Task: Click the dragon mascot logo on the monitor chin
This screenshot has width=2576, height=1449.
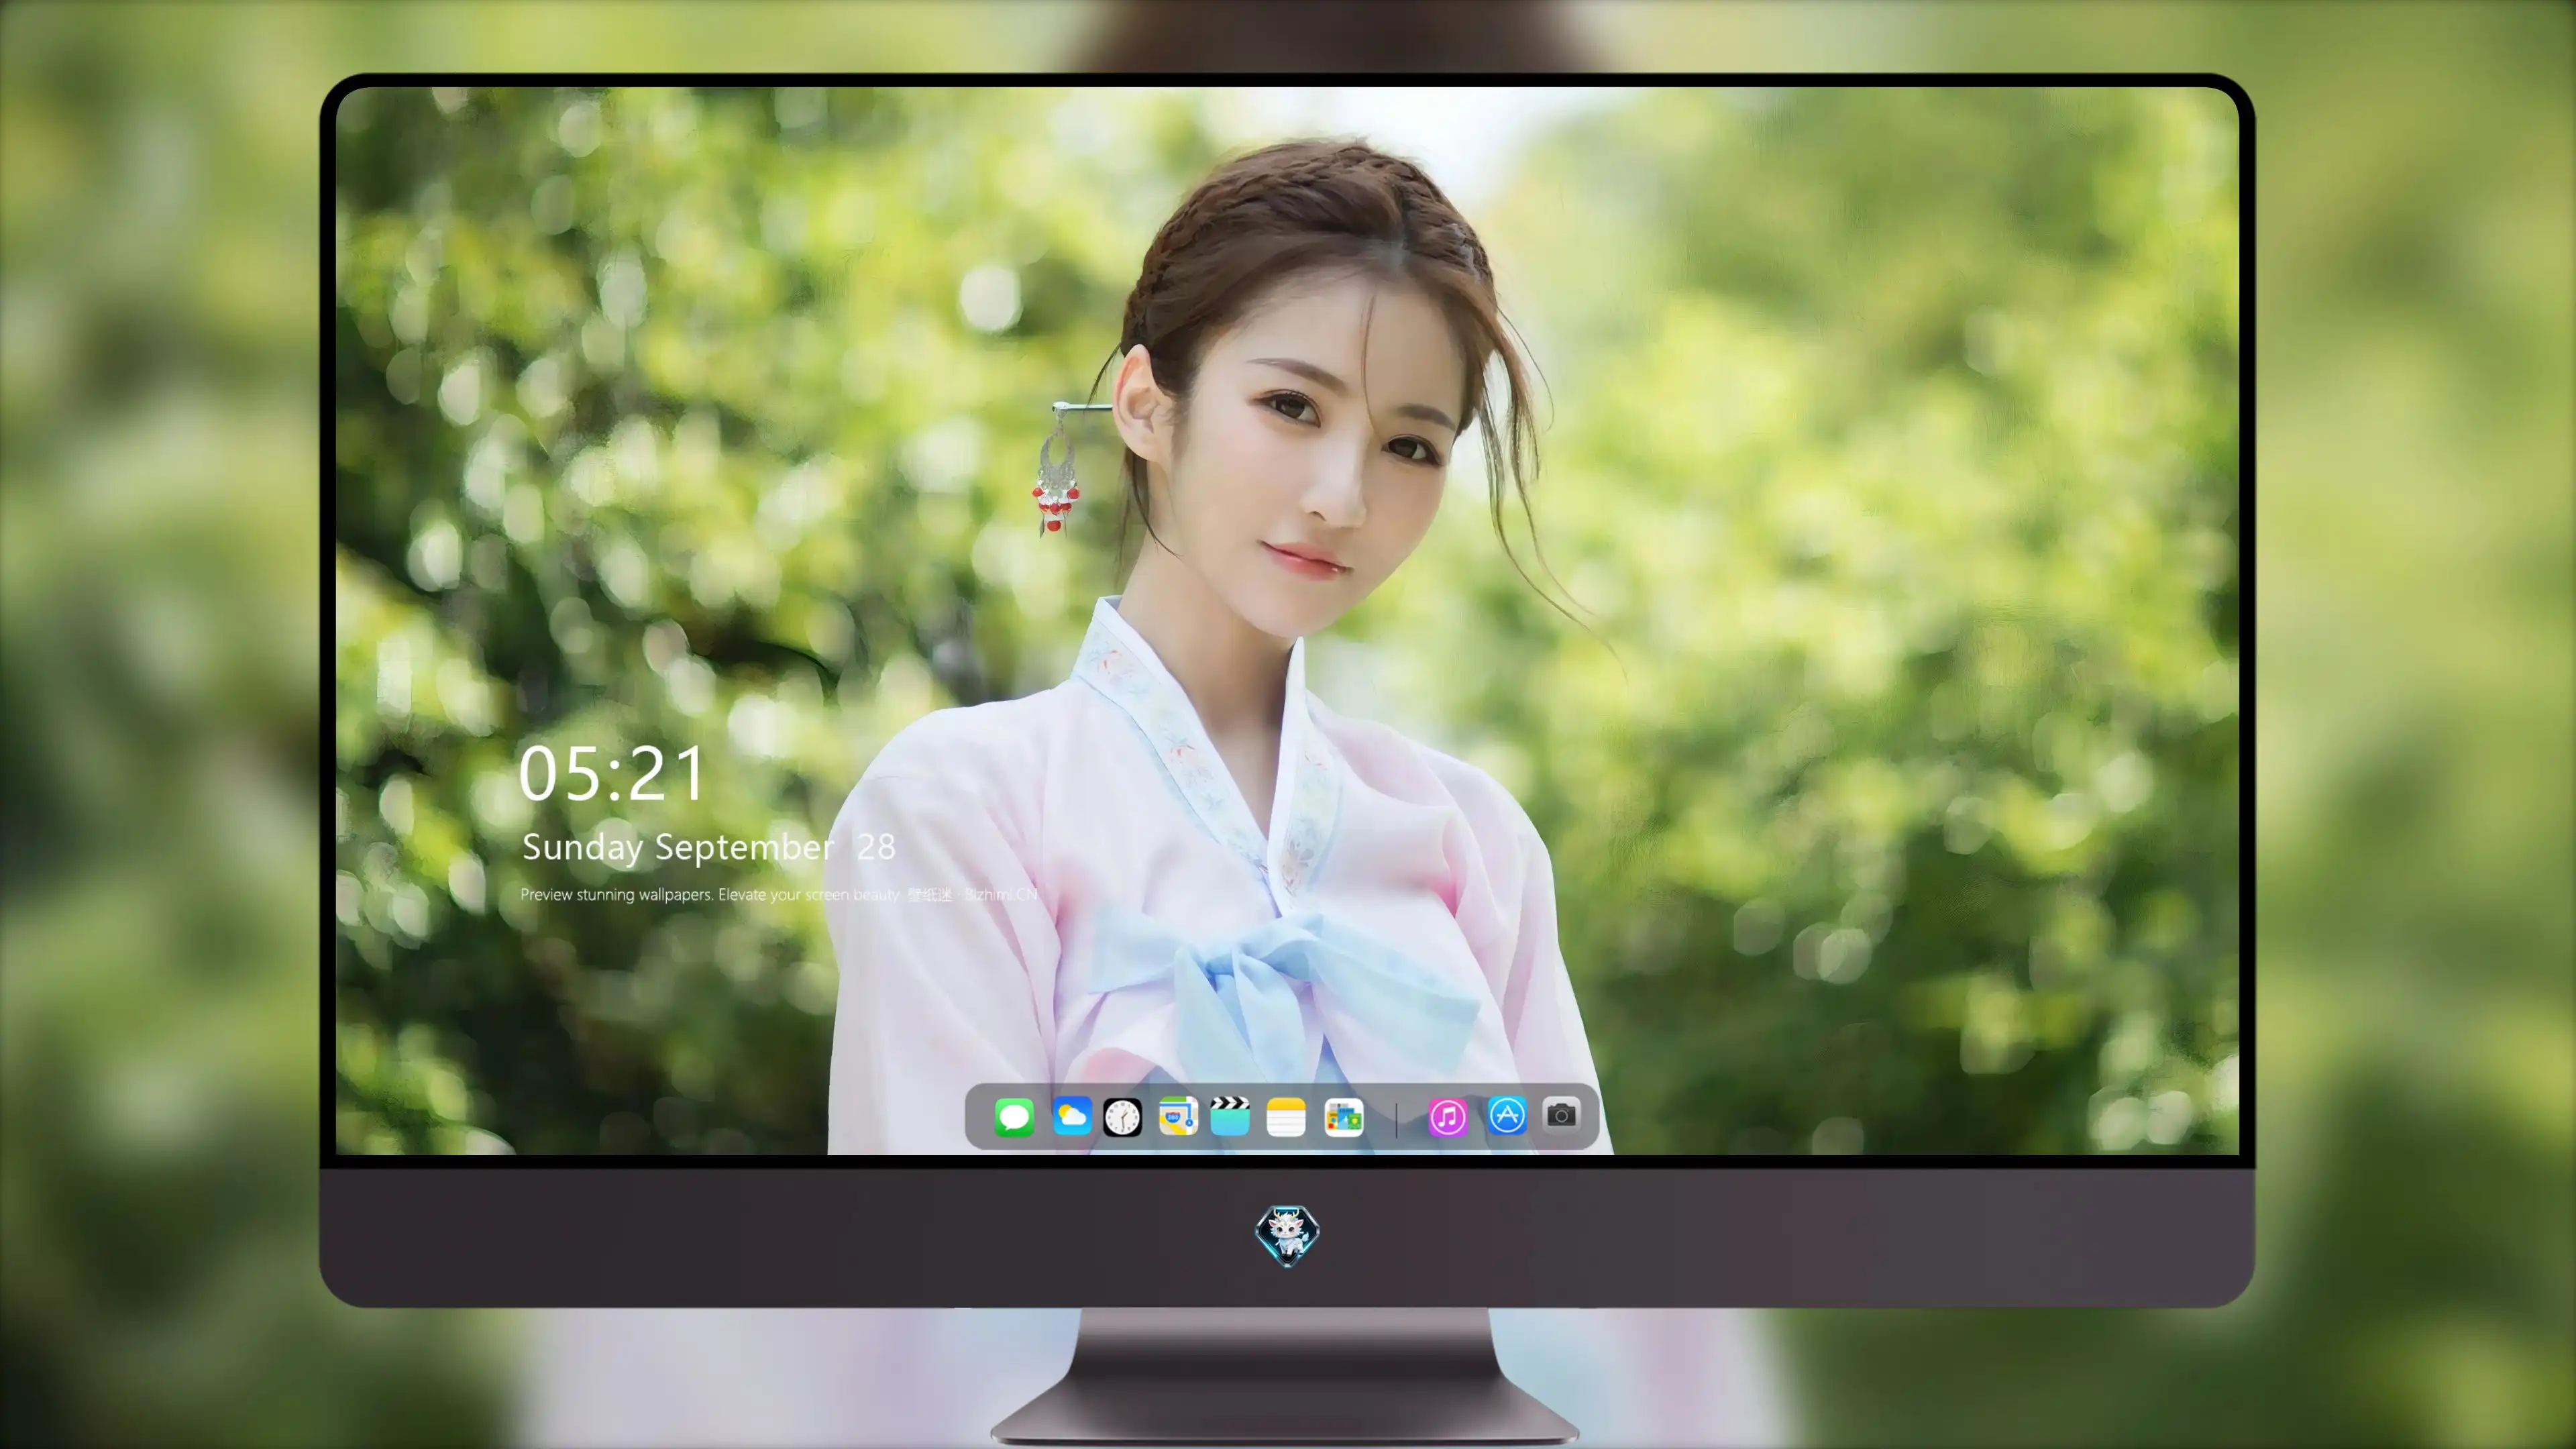Action: click(1287, 1236)
